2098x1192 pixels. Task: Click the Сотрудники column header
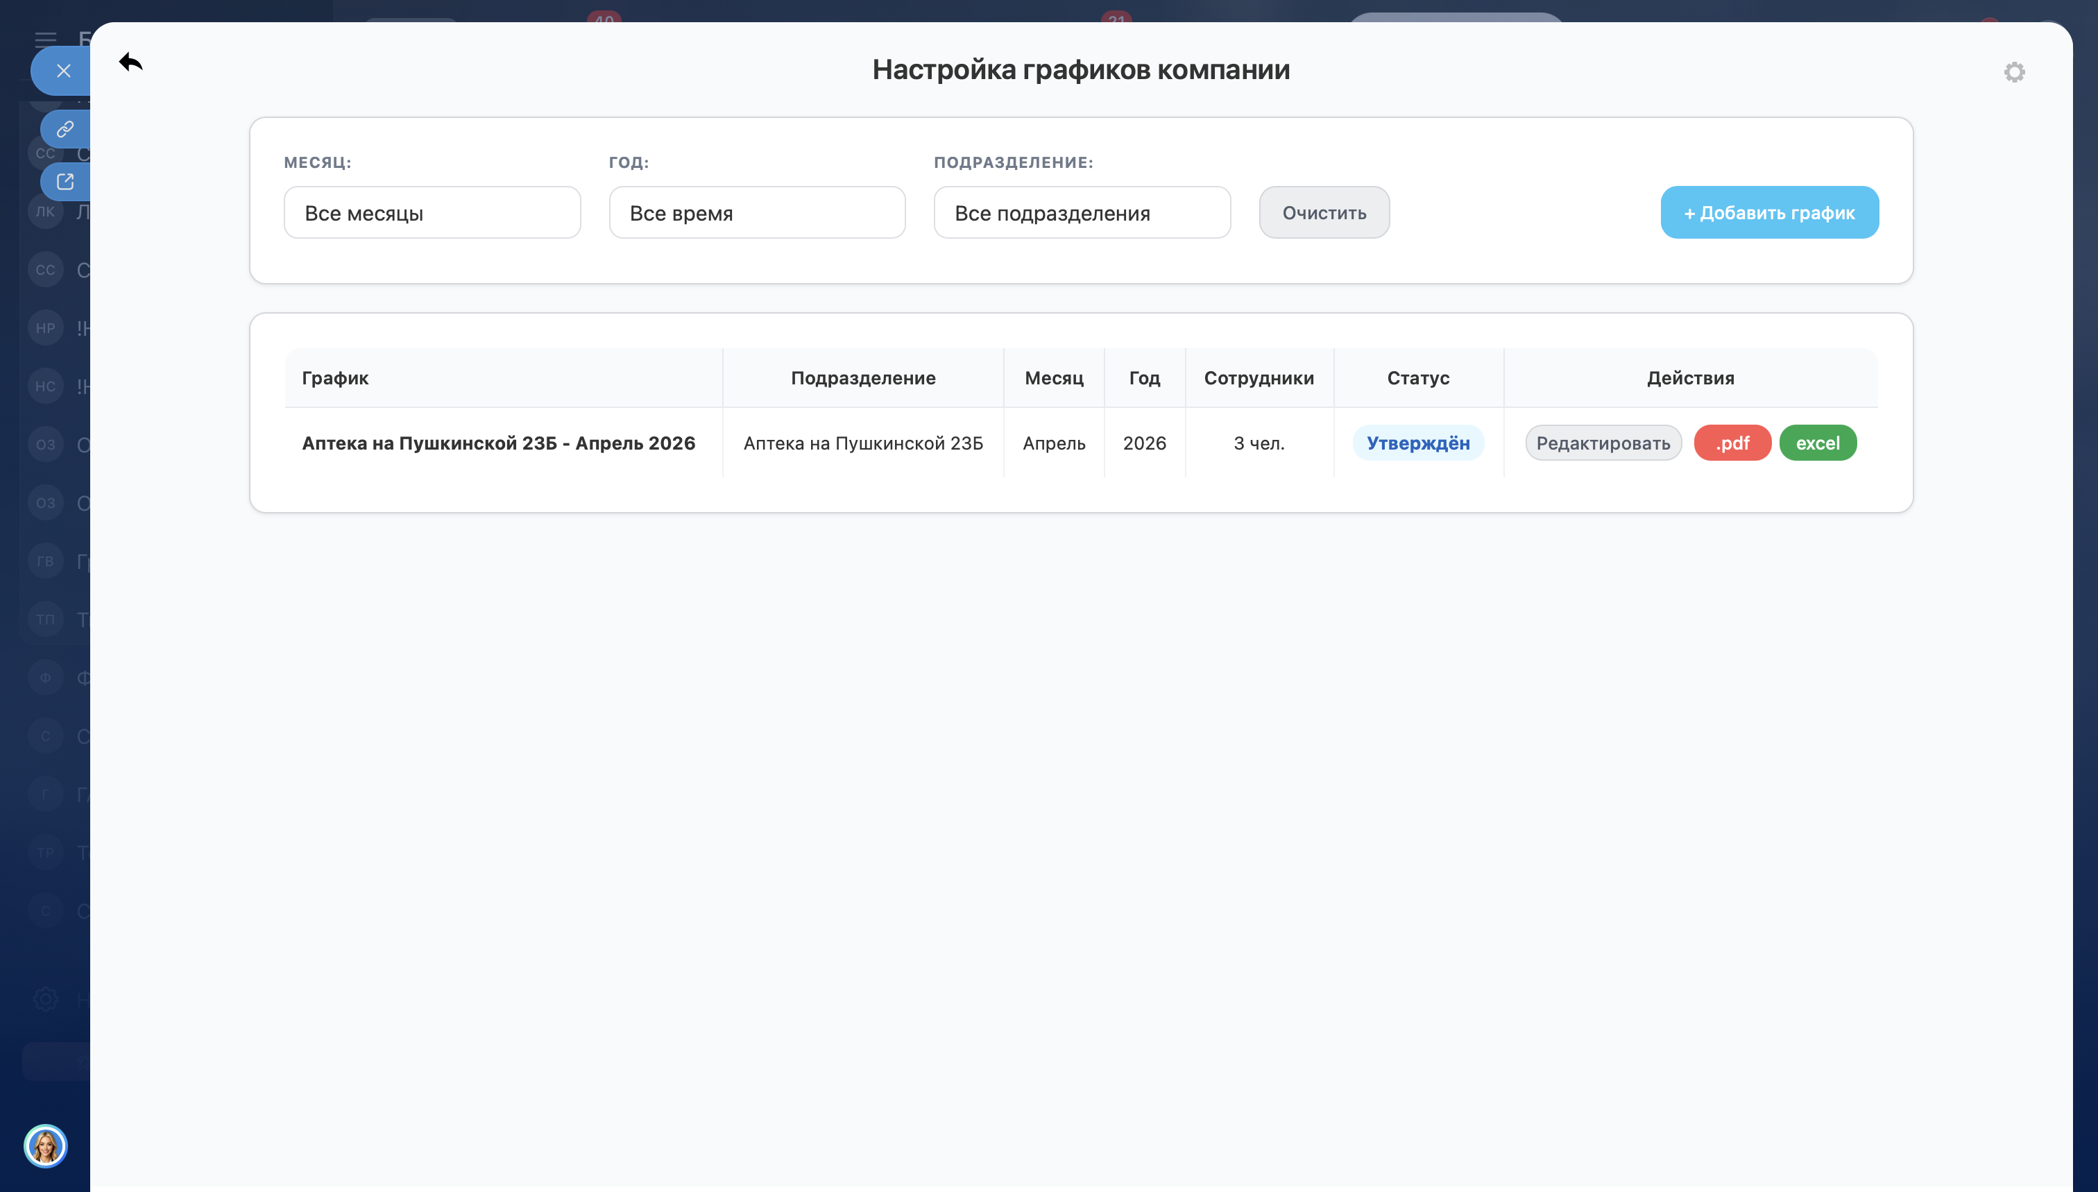tap(1258, 378)
